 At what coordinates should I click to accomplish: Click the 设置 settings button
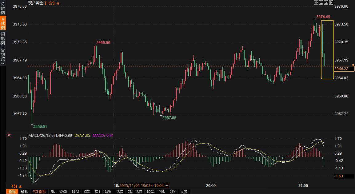tap(184, 192)
